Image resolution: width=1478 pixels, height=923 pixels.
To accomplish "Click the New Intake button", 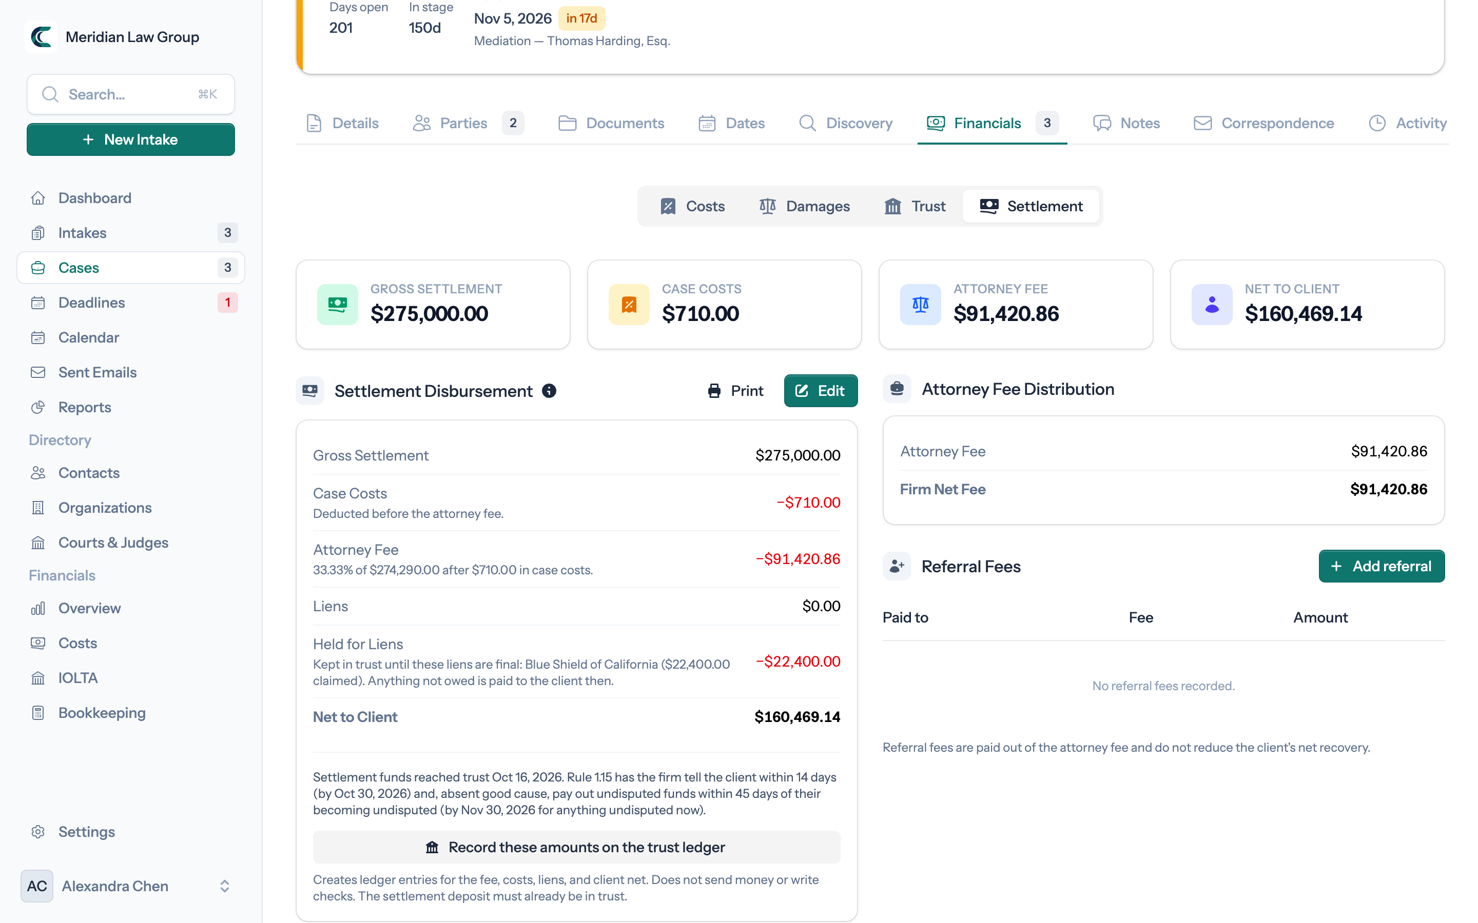I will tap(131, 139).
